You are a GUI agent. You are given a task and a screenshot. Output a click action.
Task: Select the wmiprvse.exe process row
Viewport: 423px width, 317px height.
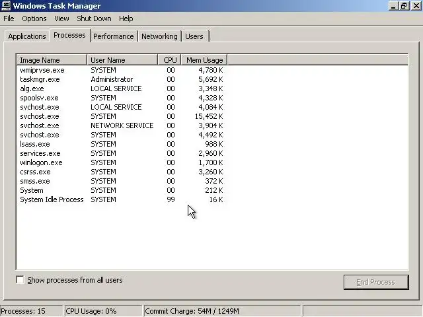click(122, 70)
